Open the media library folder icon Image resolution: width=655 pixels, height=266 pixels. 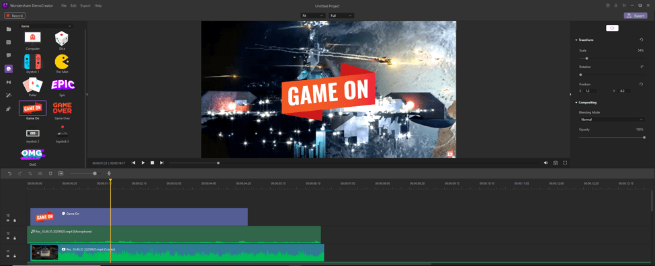8,29
